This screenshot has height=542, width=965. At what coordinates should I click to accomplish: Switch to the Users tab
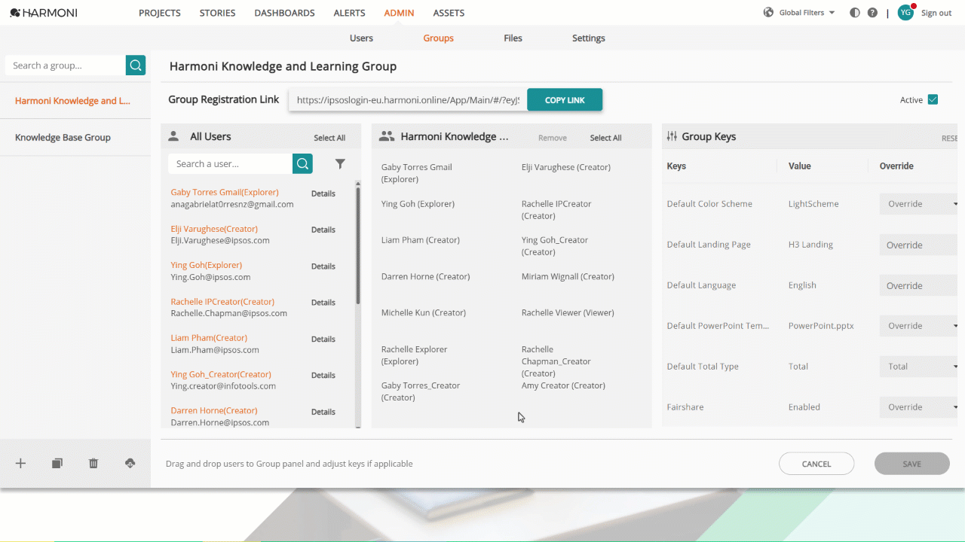[x=361, y=38]
